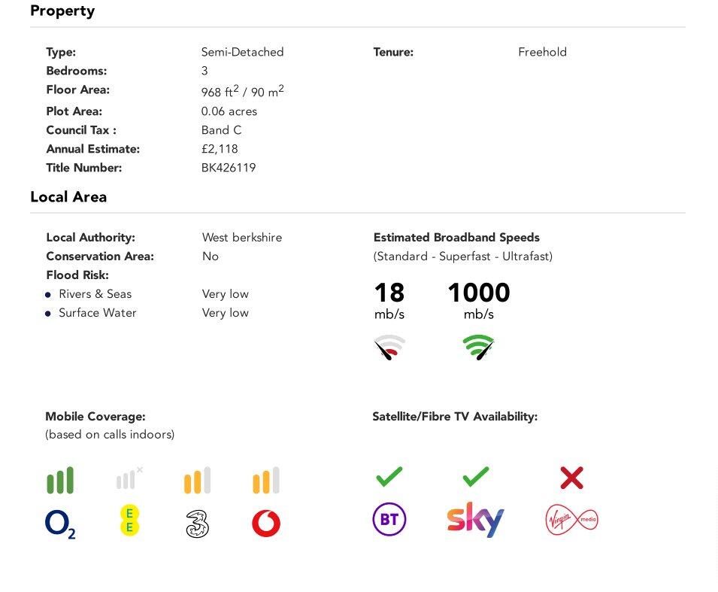Click the grey EE no-signal bars
Viewport: 718px width, 592px height.
coord(129,478)
